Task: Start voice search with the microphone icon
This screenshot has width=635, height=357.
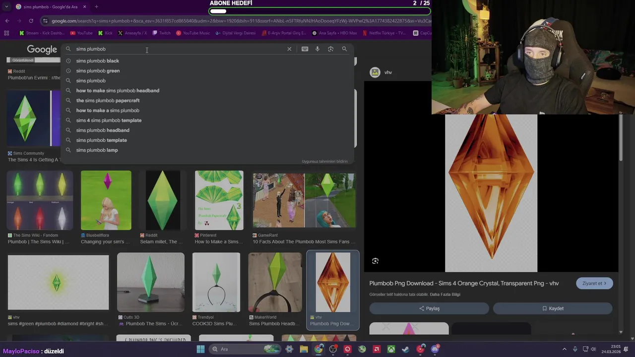Action: (317, 49)
